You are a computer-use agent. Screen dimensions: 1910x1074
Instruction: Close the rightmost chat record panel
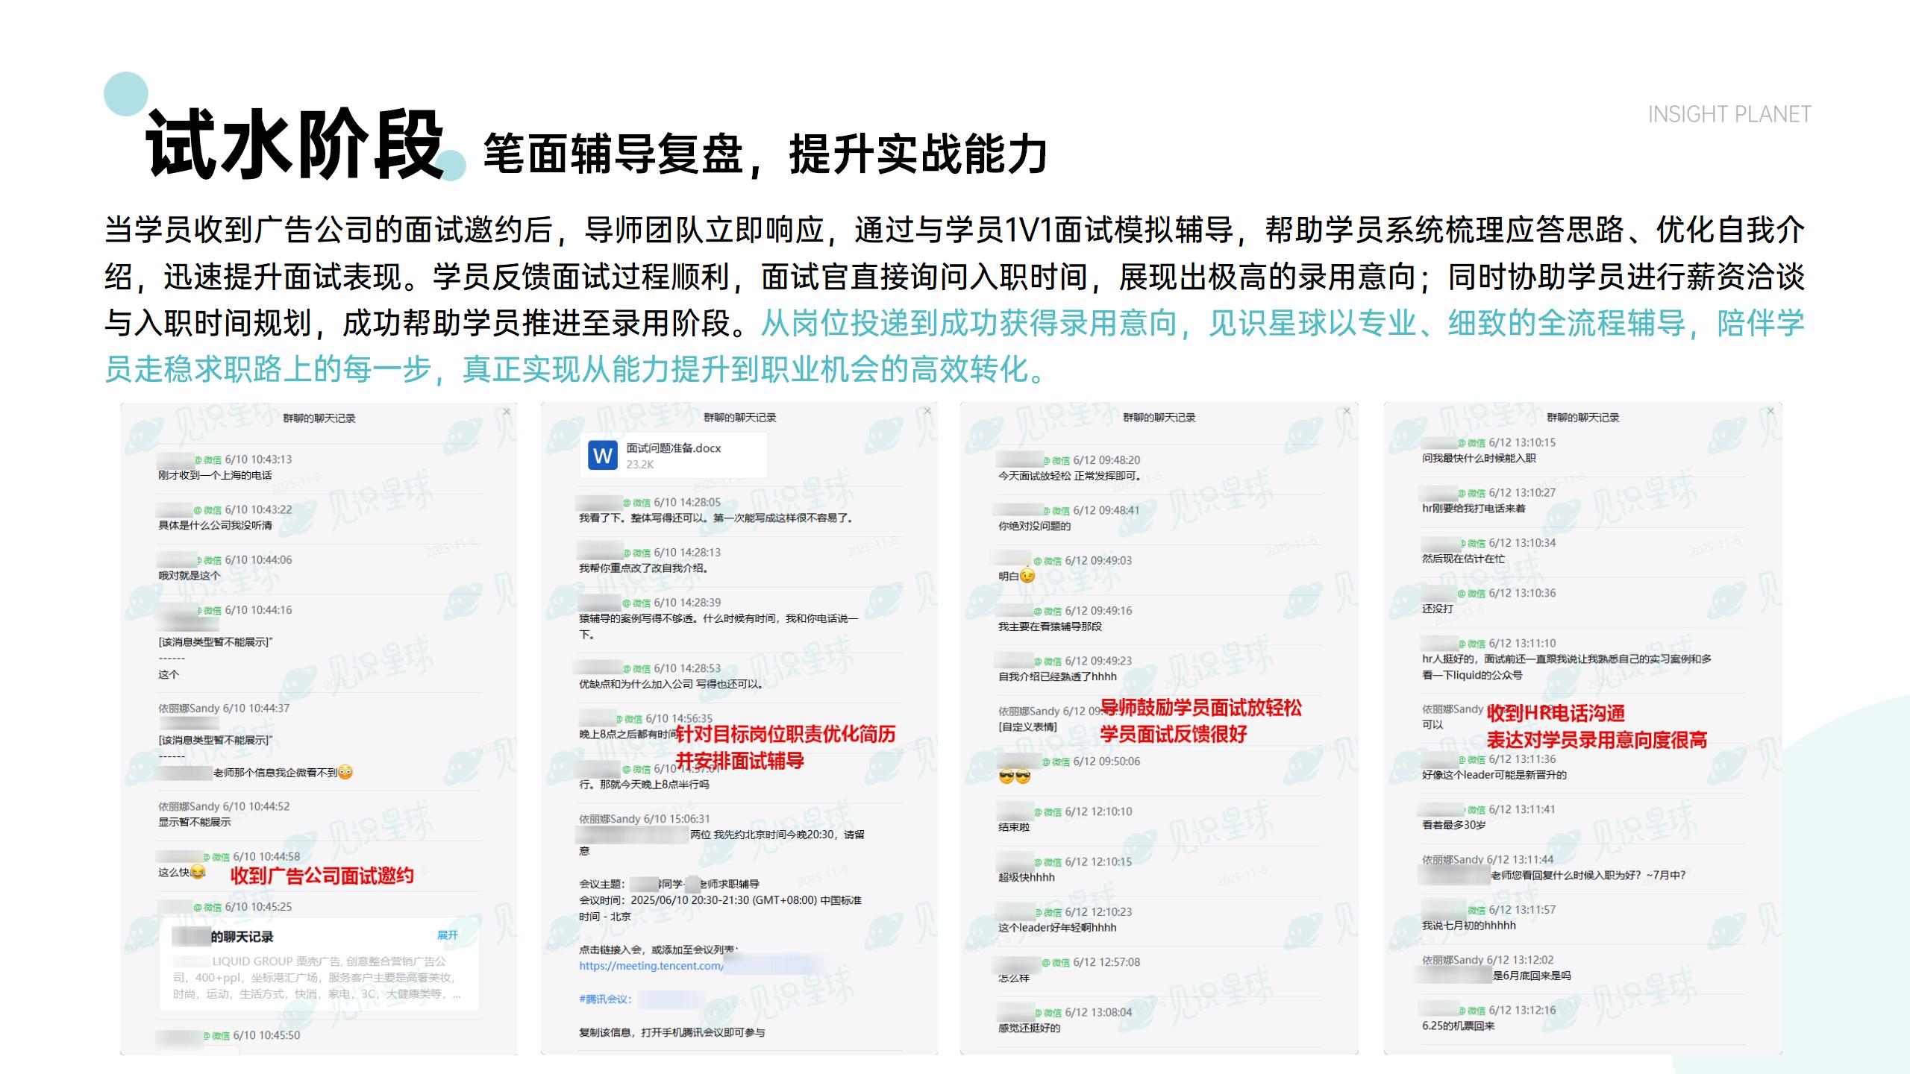pyautogui.click(x=1770, y=411)
